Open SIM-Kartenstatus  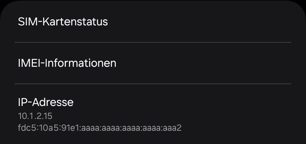pos(63,22)
